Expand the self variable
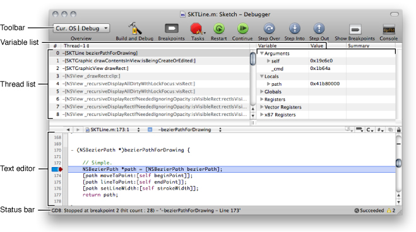The width and height of the screenshot is (416, 232). tap(268, 61)
